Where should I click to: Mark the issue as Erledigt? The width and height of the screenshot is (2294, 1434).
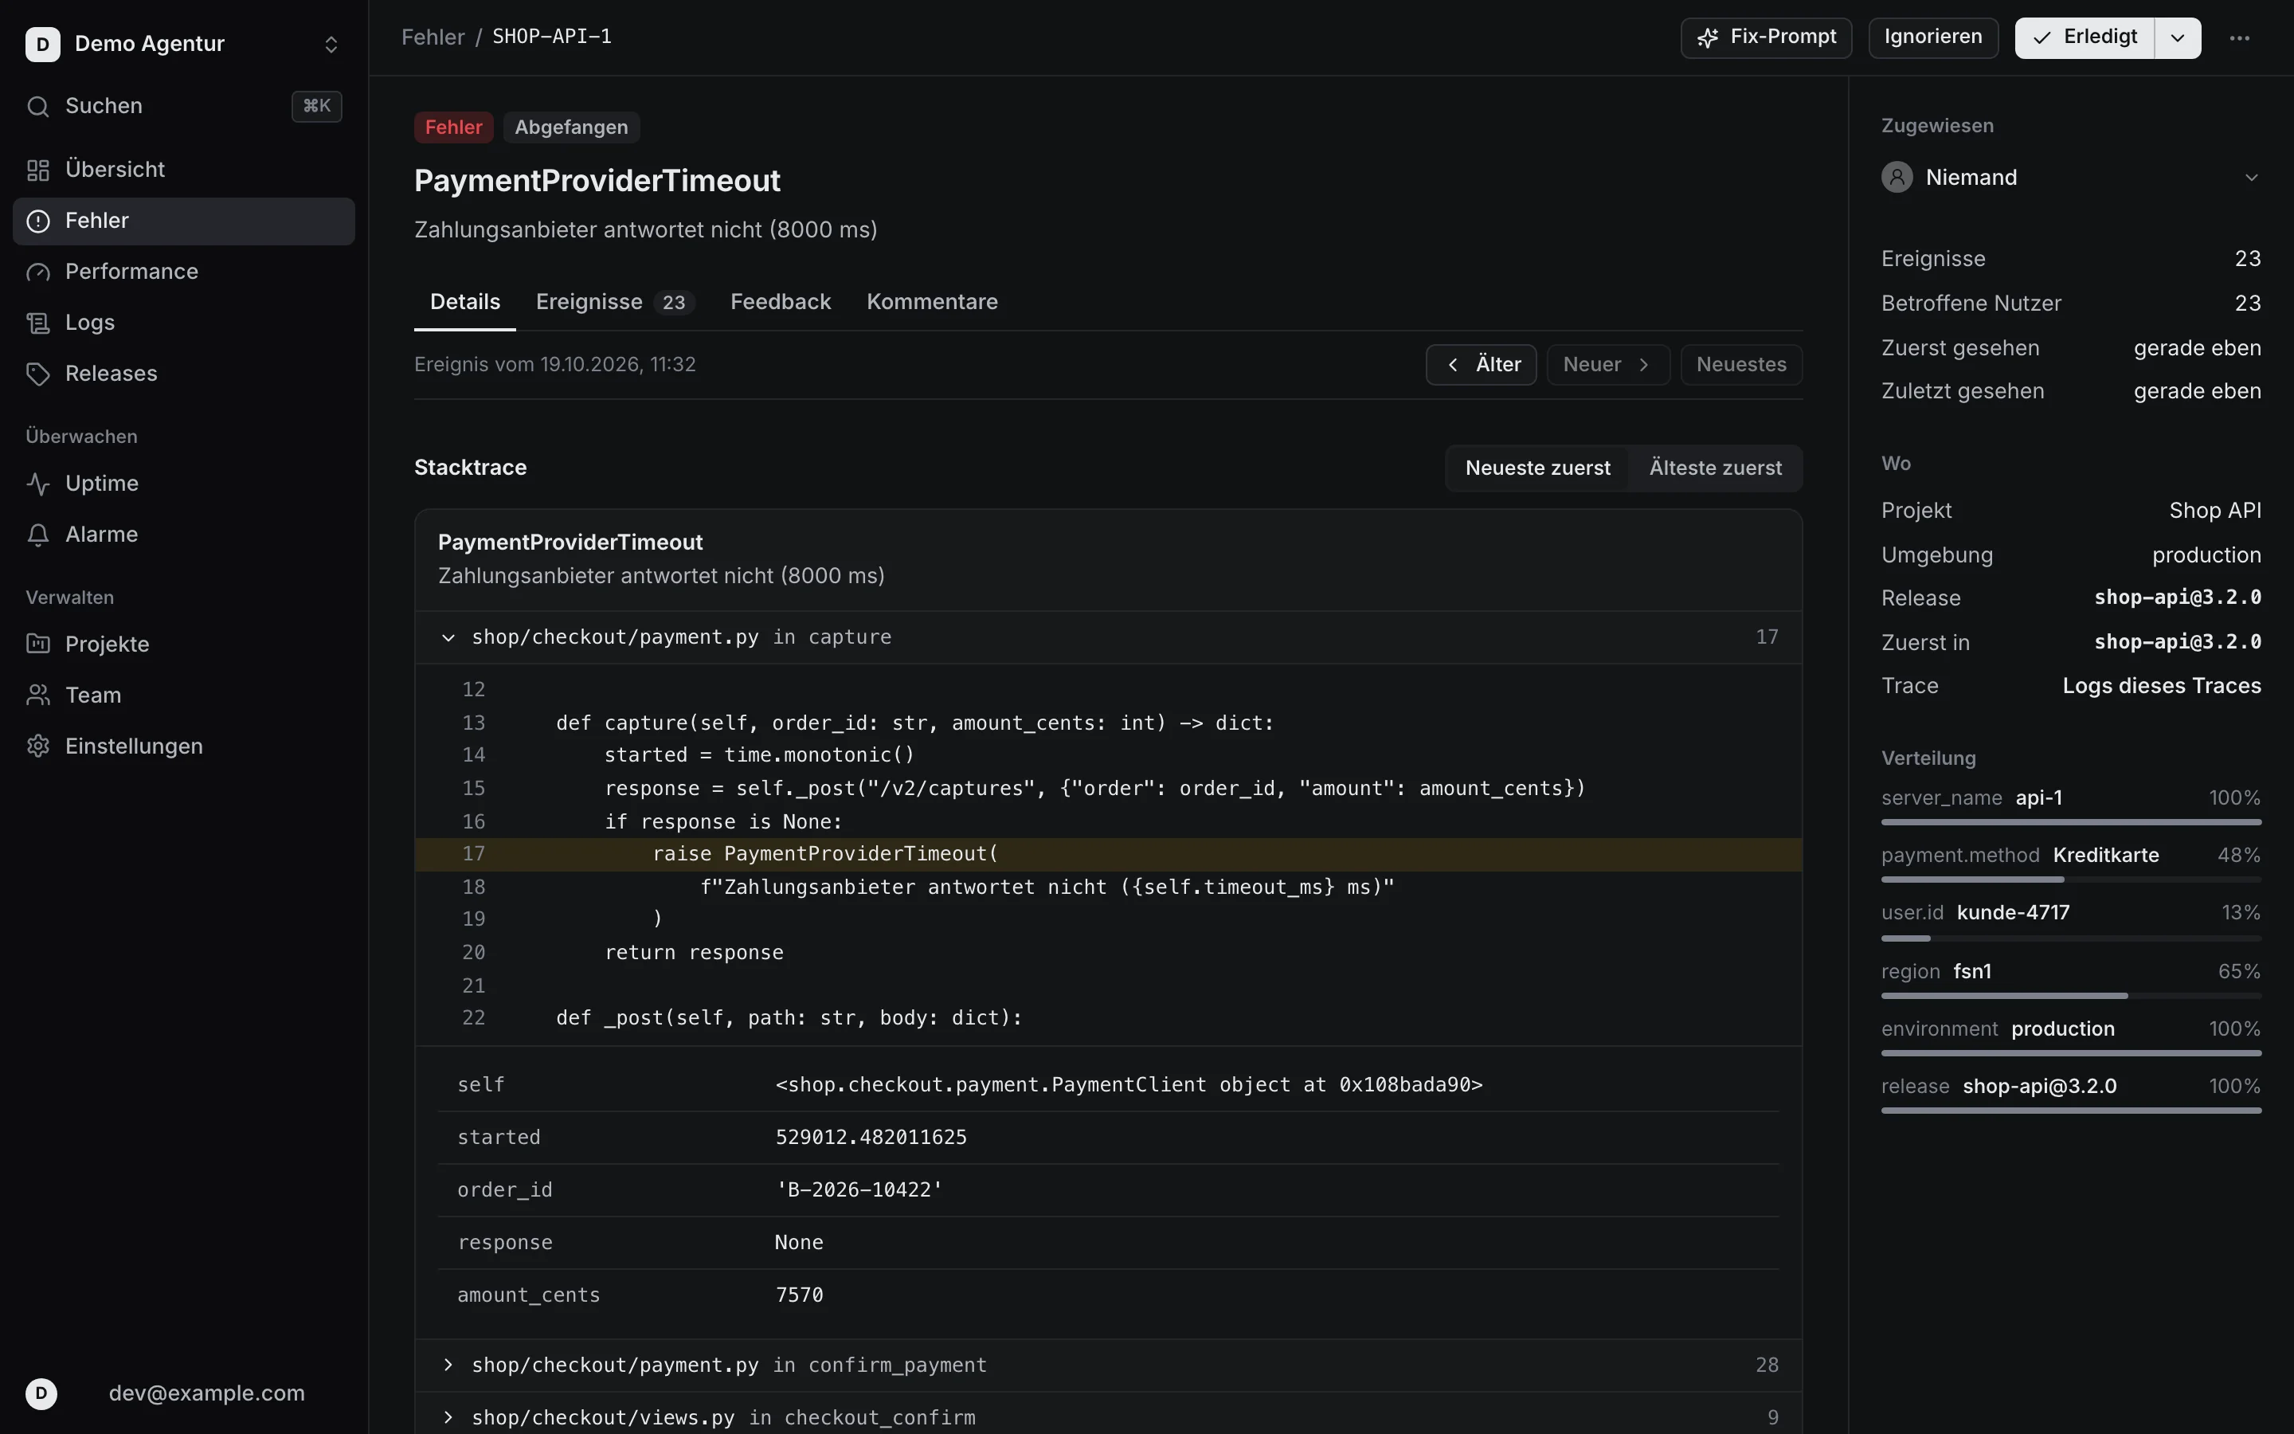click(2085, 38)
